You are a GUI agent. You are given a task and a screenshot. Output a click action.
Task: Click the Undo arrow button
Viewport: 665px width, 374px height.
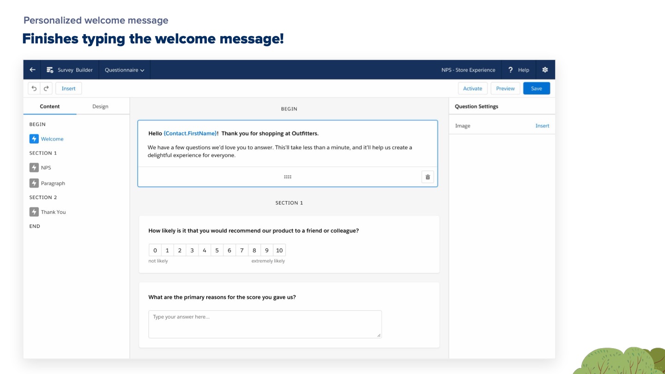tap(34, 88)
